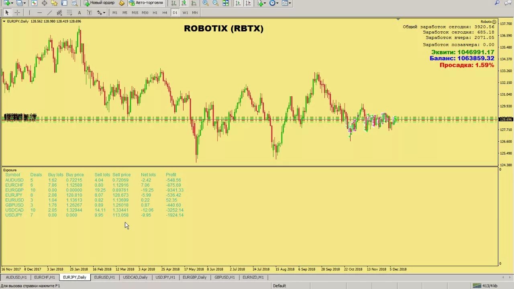This screenshot has width=514, height=289.
Task: Open the indicators list icon
Action: pos(261,3)
